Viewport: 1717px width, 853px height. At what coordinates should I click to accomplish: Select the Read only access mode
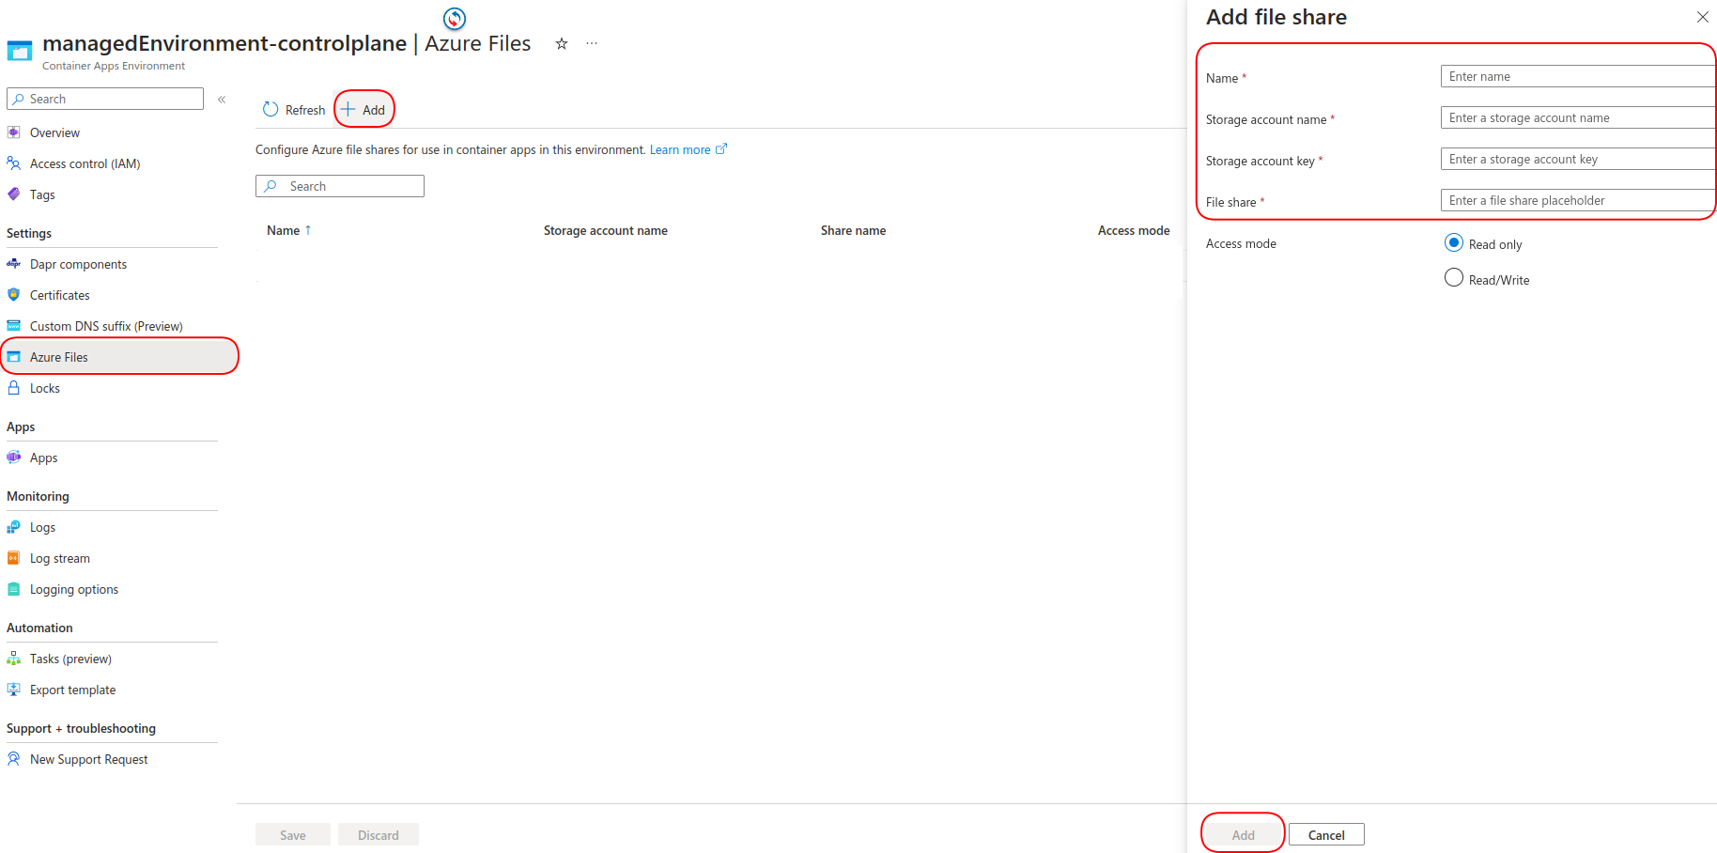tap(1454, 242)
